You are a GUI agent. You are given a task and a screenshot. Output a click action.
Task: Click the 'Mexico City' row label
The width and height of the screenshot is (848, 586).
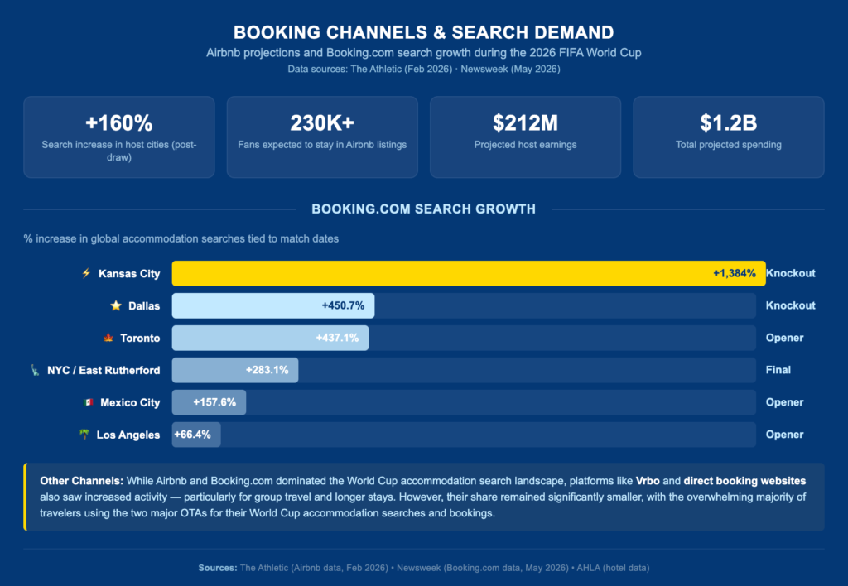click(x=130, y=403)
